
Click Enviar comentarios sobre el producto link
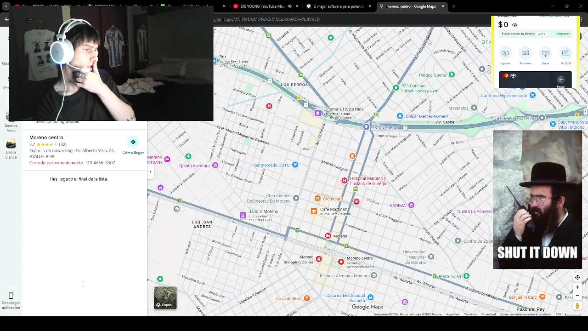pos(526,314)
